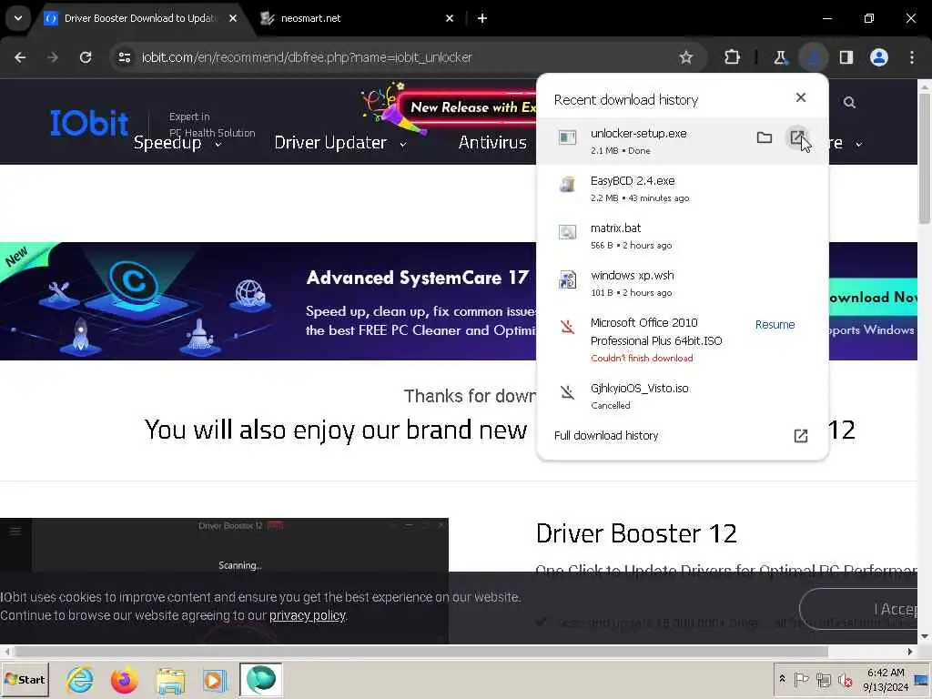Open the Action Center flag icon
Image resolution: width=932 pixels, height=699 pixels.
pyautogui.click(x=801, y=679)
